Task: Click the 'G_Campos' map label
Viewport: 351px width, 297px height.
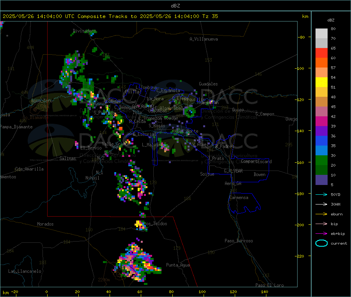Action: point(265,114)
